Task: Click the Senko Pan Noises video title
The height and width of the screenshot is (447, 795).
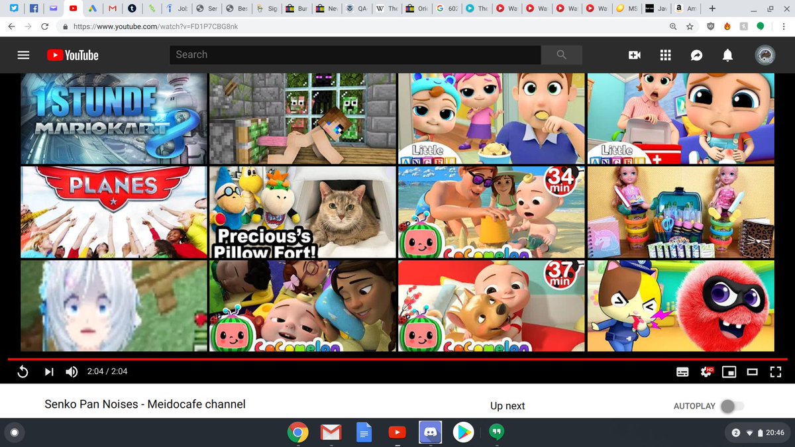Action: click(145, 404)
